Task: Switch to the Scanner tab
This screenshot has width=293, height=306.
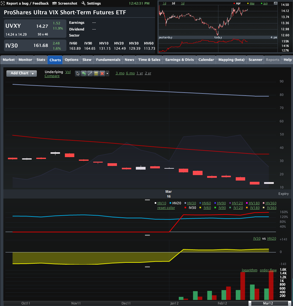Action: click(x=255, y=60)
